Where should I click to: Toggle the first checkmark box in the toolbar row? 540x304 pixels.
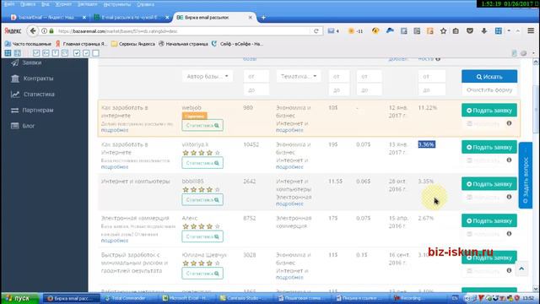click(x=77, y=53)
